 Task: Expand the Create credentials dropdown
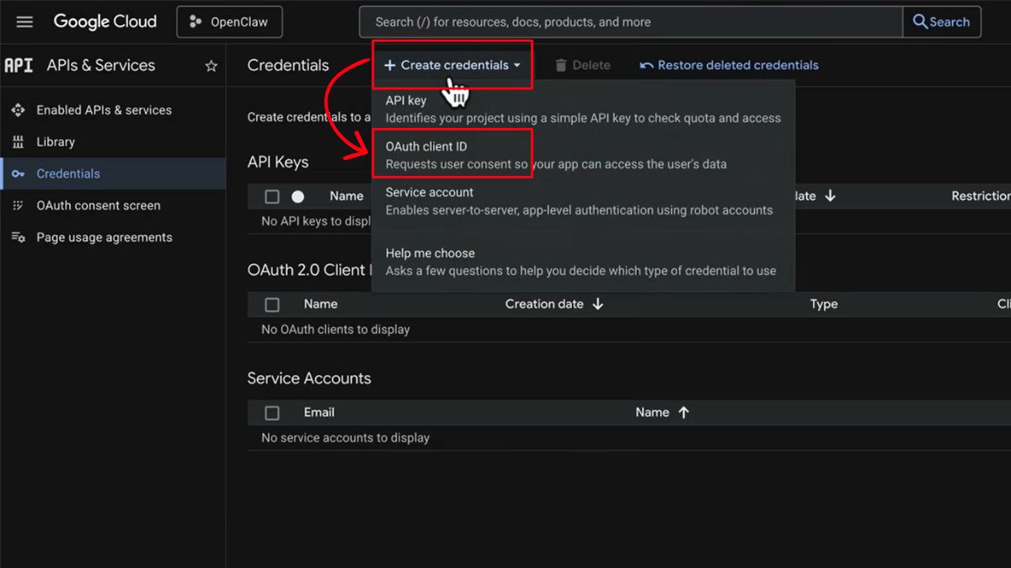(x=452, y=65)
